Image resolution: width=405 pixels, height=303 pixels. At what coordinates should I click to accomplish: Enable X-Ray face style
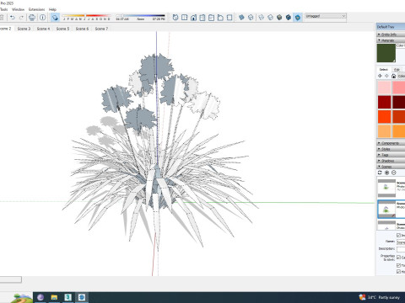pyautogui.click(x=241, y=18)
